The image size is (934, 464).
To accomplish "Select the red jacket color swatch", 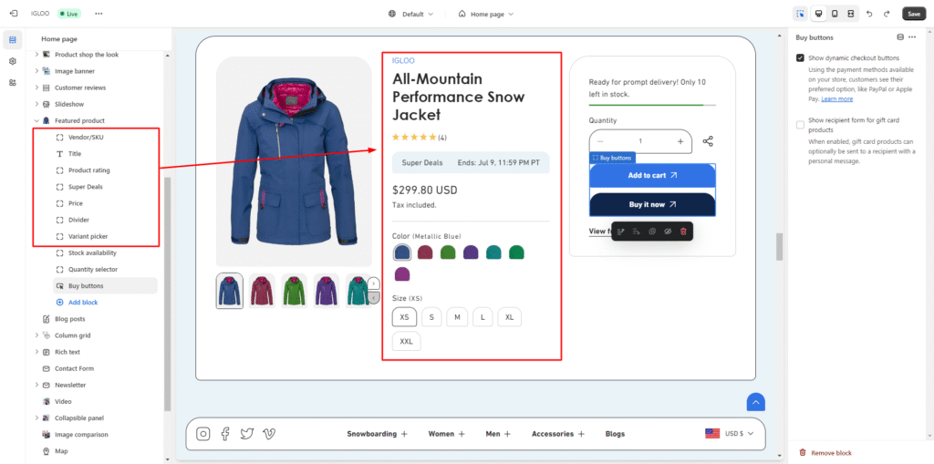I will pyautogui.click(x=425, y=252).
